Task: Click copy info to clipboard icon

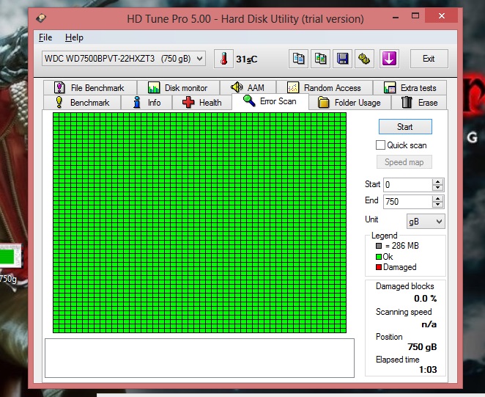Action: (298, 59)
